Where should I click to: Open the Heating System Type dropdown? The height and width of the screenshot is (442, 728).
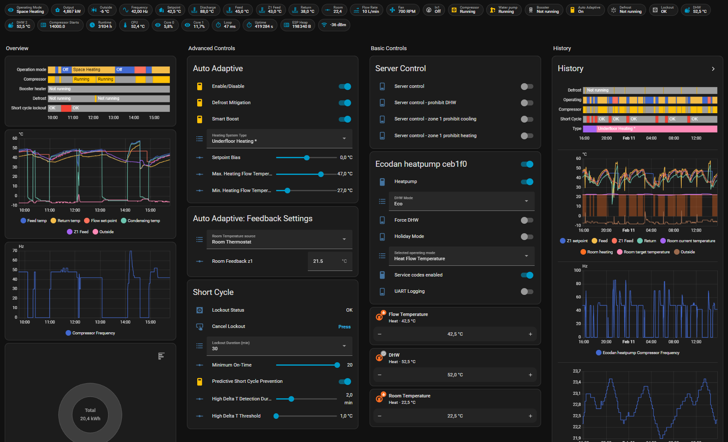(x=279, y=138)
